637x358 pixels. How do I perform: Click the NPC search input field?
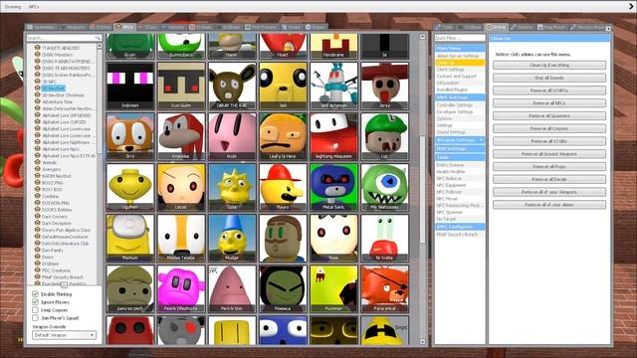point(64,38)
